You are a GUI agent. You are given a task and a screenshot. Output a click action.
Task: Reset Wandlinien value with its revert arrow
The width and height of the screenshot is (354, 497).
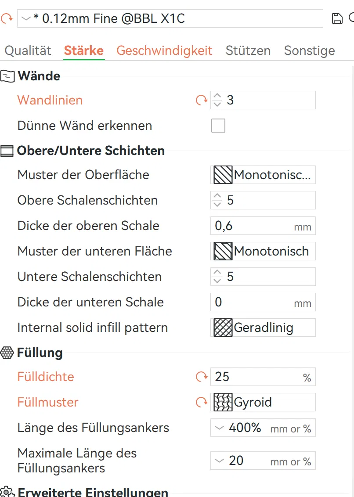pos(202,101)
